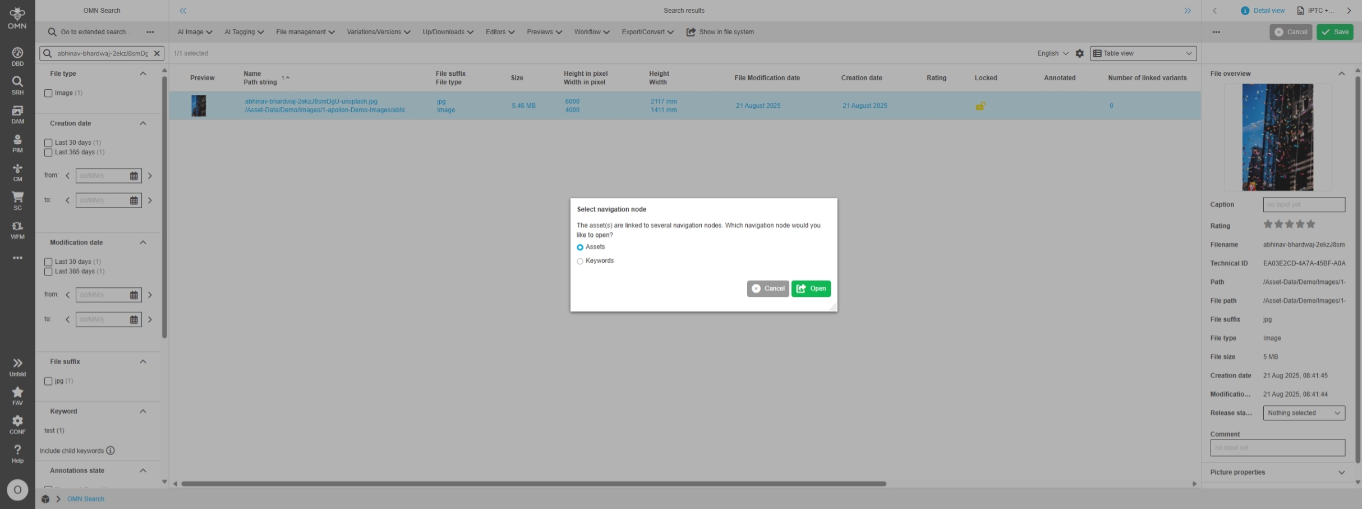The height and width of the screenshot is (509, 1362).
Task: Open the FAV favorites icon
Action: (17, 396)
